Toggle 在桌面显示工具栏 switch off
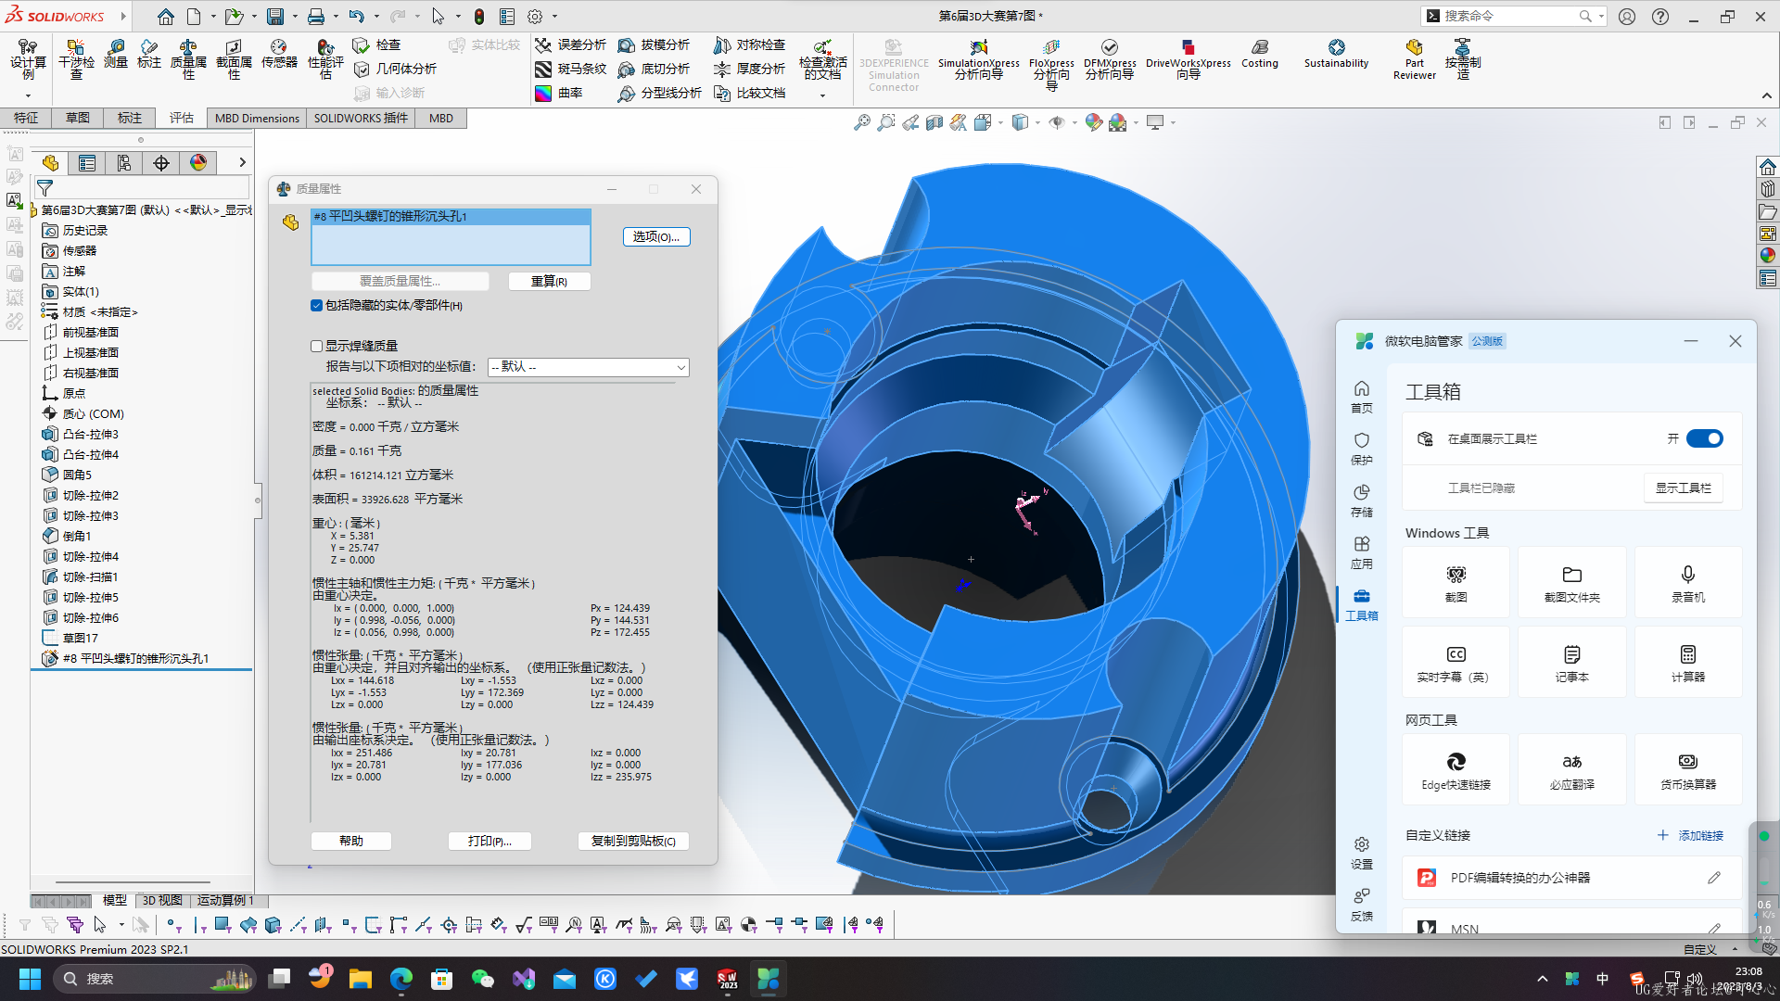 (x=1704, y=437)
